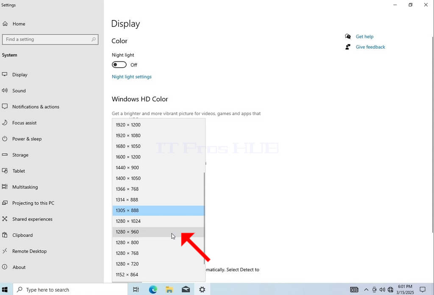The image size is (434, 295).
Task: Open the network globe tray icon
Action: [390, 289]
